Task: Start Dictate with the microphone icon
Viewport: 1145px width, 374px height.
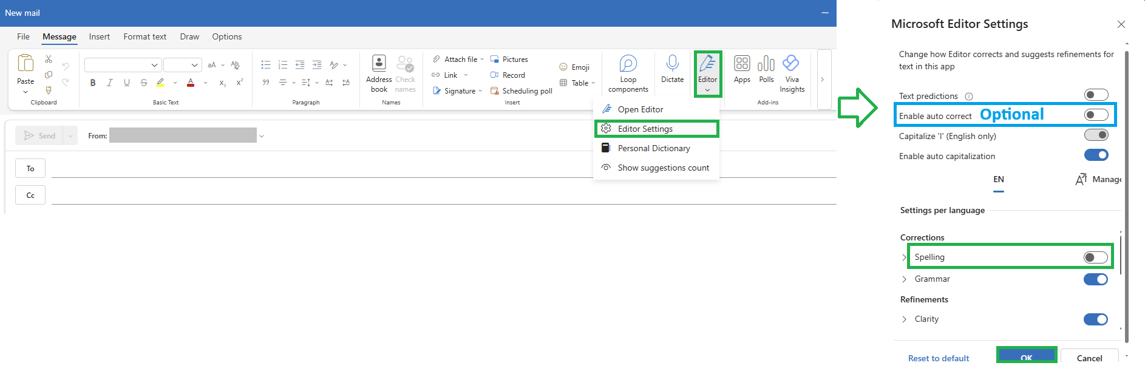Action: pyautogui.click(x=672, y=63)
